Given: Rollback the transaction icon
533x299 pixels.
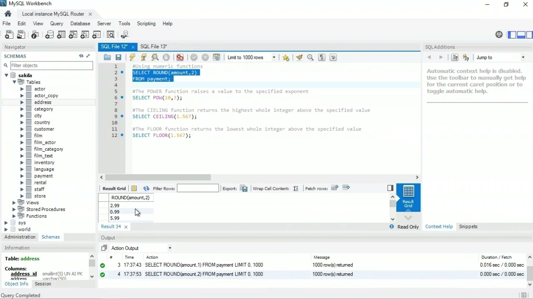Looking at the screenshot, I should coord(205,57).
